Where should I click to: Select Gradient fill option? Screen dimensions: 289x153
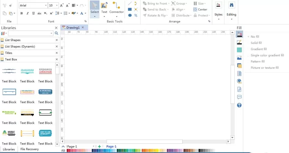[259, 49]
